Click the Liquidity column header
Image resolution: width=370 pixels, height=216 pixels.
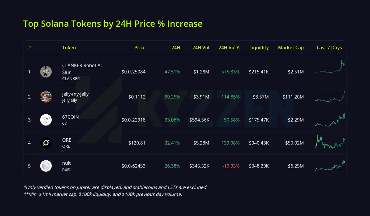(259, 48)
